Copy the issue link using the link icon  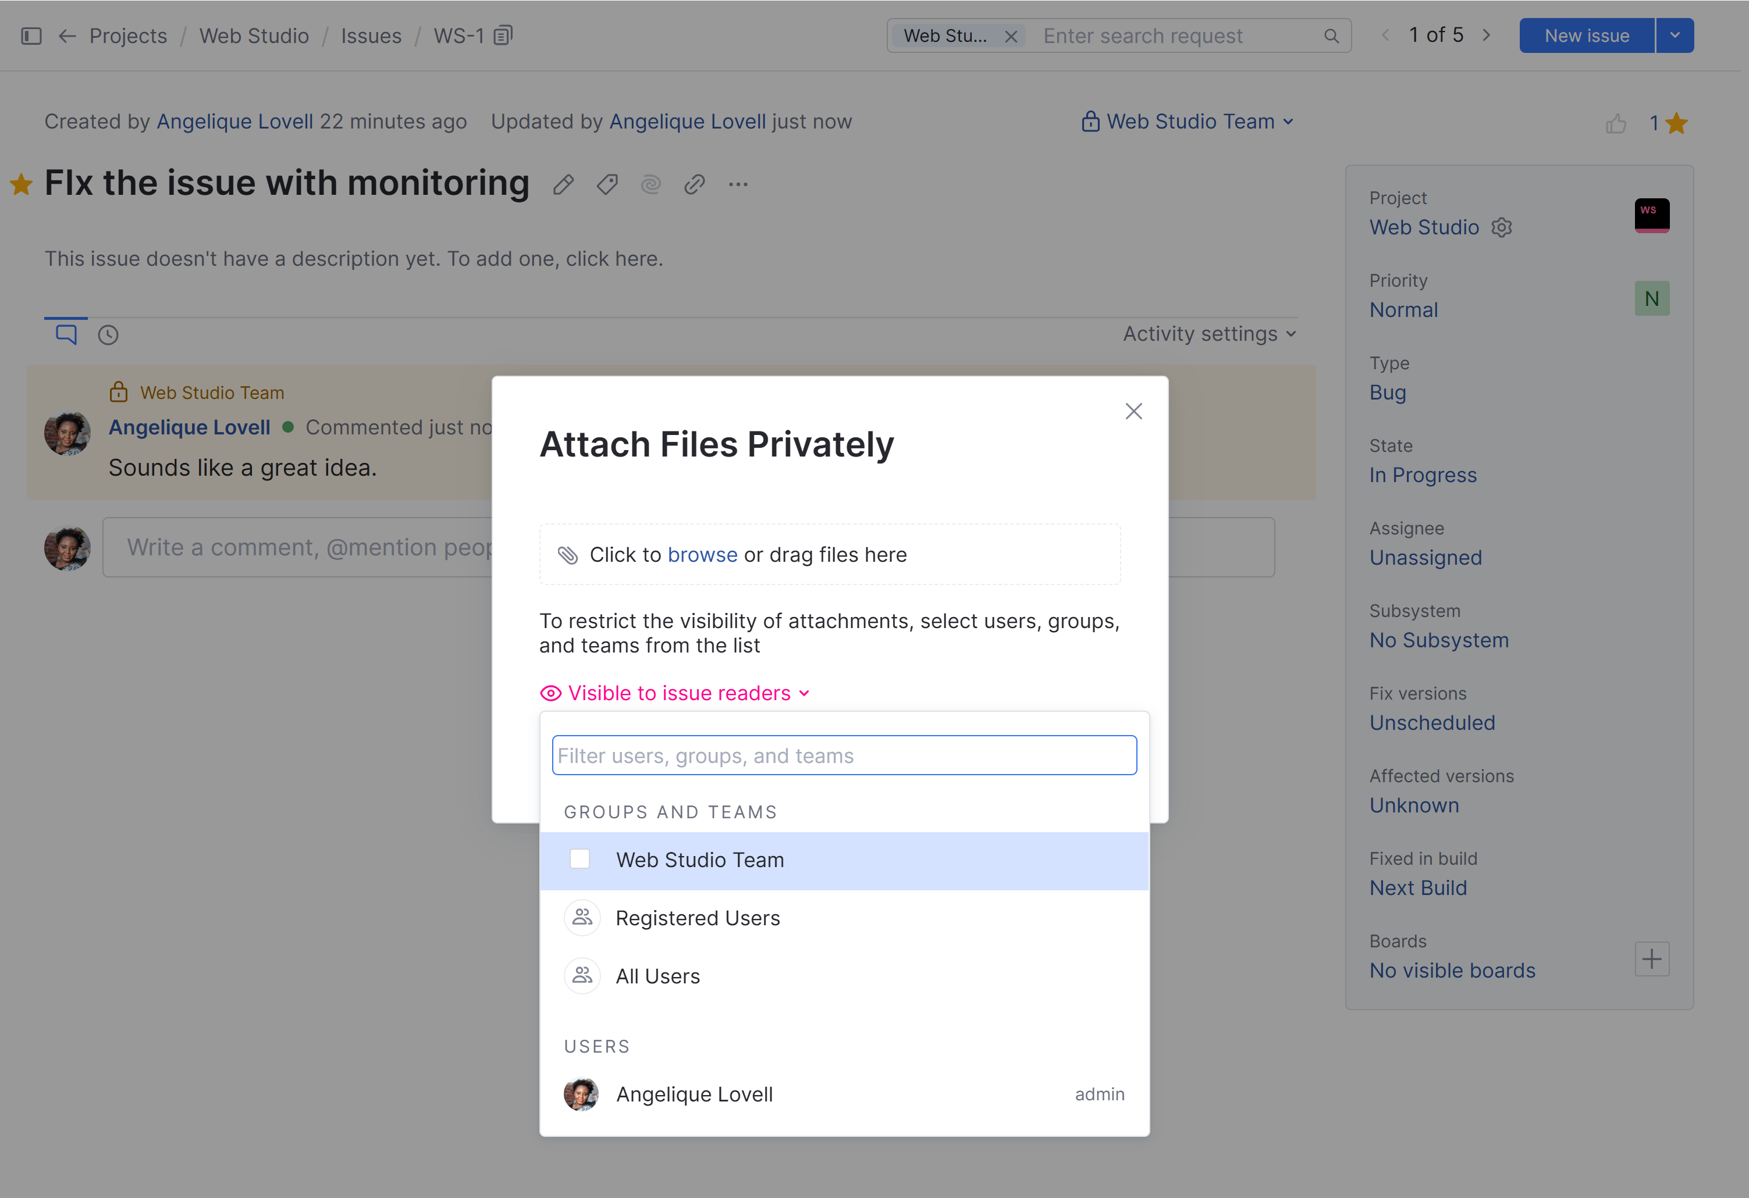pos(693,184)
